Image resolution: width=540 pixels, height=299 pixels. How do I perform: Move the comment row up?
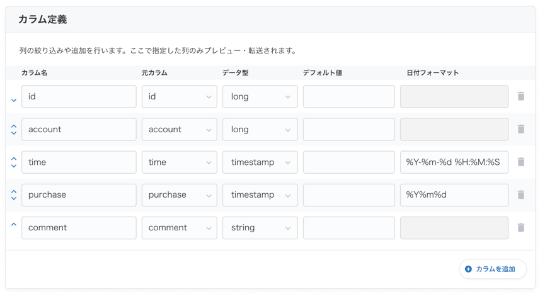pos(14,224)
